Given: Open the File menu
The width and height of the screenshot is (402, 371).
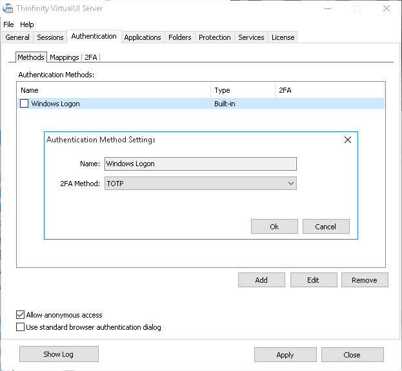Looking at the screenshot, I should 8,24.
